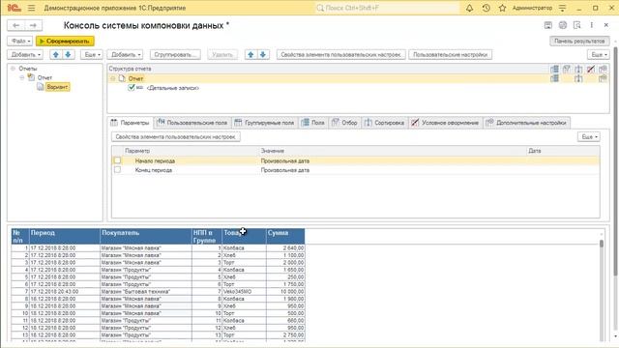
Task: Go back with the left arrow
Action: pos(16,26)
